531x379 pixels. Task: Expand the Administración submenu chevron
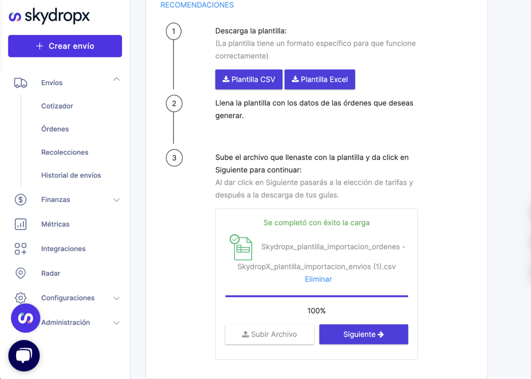pyautogui.click(x=116, y=323)
